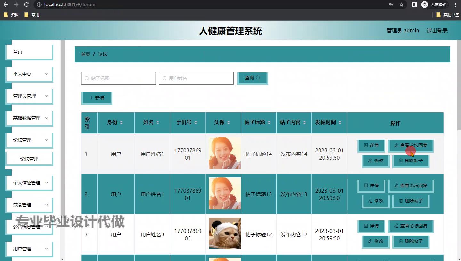
Task: Click 修改 for 帖子标题14
Action: tap(376, 161)
